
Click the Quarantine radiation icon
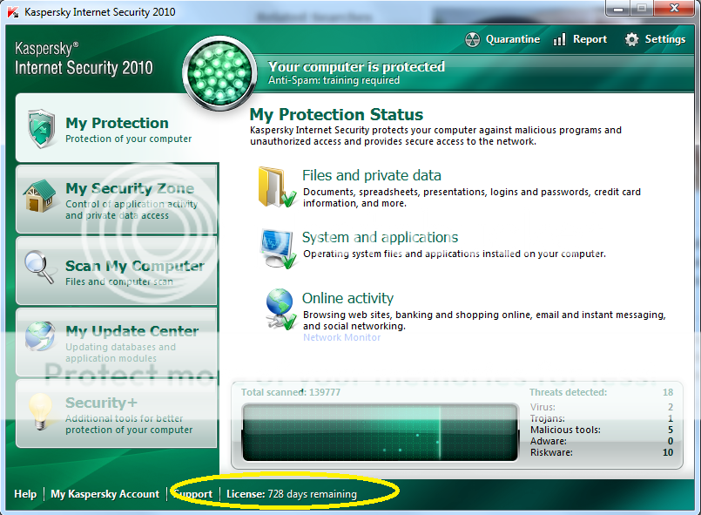472,40
